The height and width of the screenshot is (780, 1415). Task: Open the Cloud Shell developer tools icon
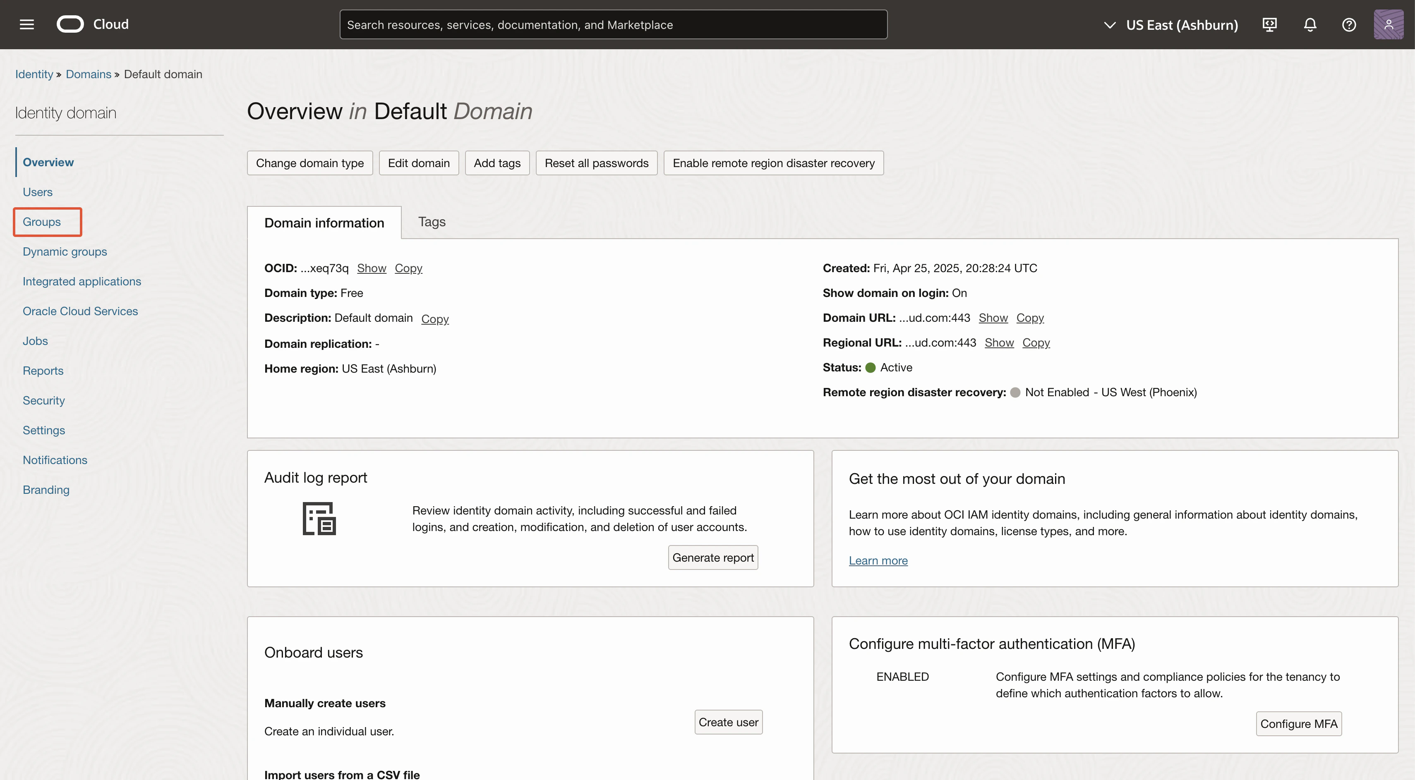tap(1269, 25)
